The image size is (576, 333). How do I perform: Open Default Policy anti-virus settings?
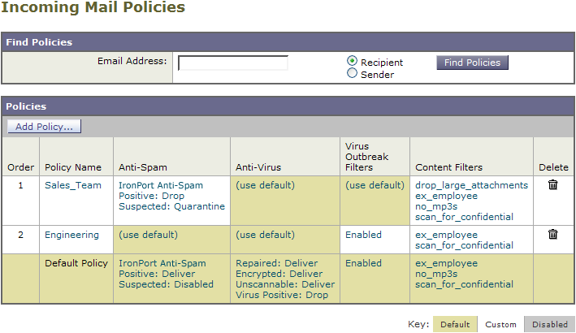[x=285, y=279]
